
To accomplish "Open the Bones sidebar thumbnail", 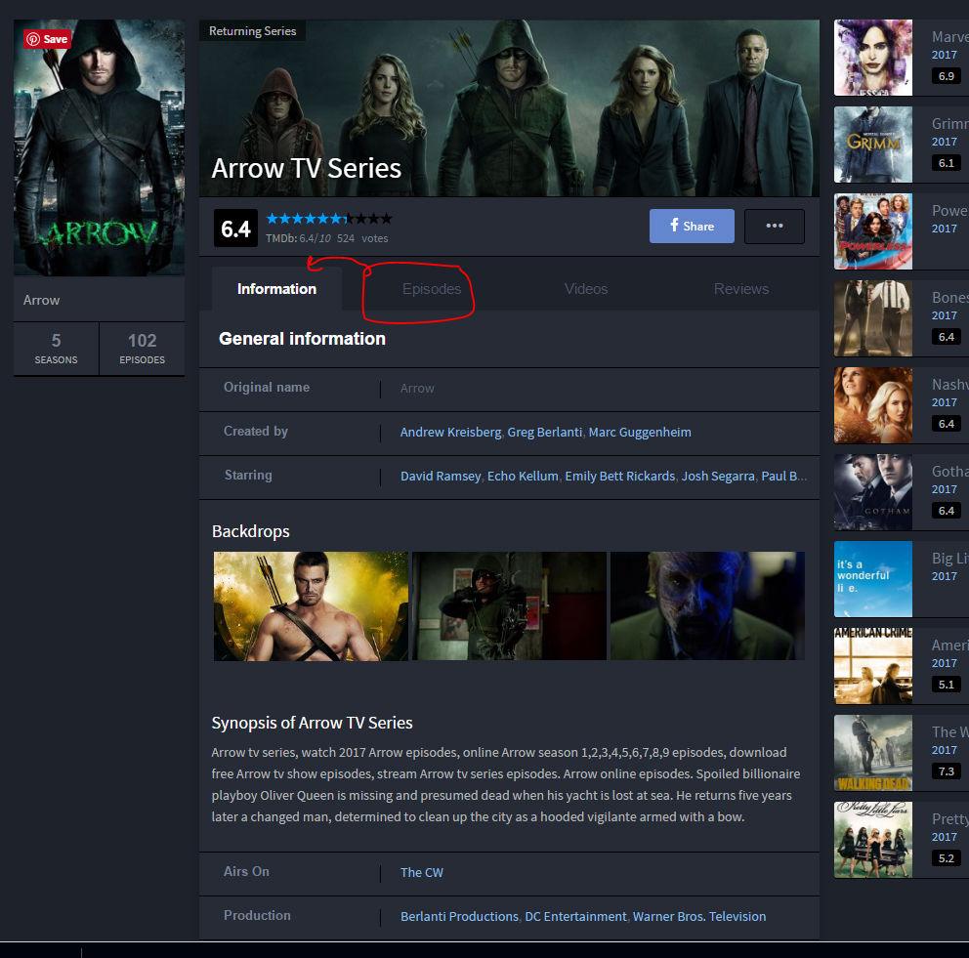I will pos(872,318).
